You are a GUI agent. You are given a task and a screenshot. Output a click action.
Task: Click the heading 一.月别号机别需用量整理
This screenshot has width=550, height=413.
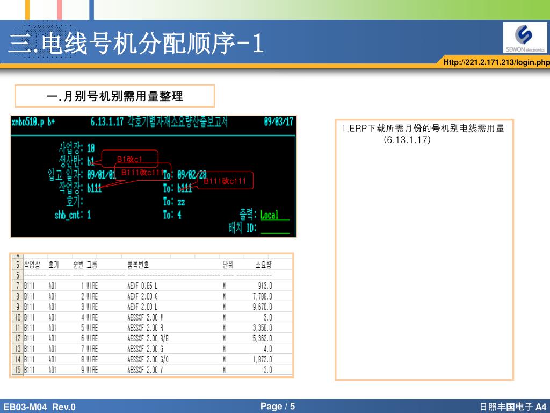115,96
